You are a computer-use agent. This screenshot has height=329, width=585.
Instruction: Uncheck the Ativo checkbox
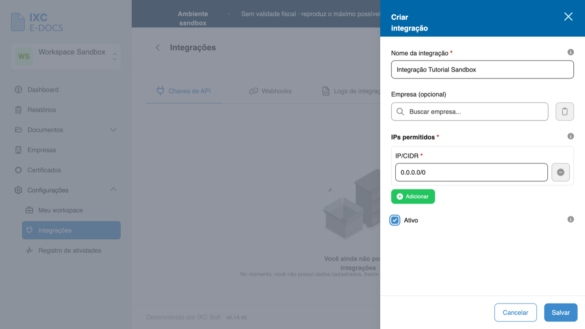point(395,220)
